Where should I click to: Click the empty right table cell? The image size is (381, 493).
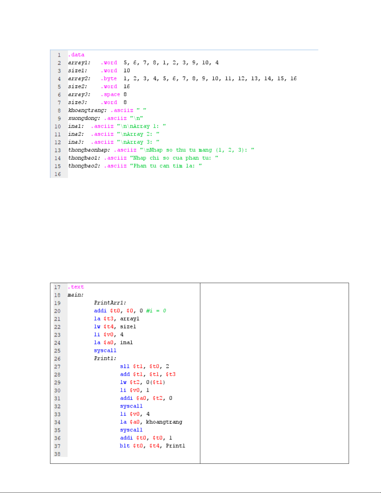point(274,373)
